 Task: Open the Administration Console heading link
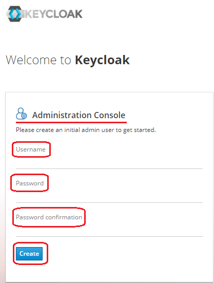tap(79, 115)
